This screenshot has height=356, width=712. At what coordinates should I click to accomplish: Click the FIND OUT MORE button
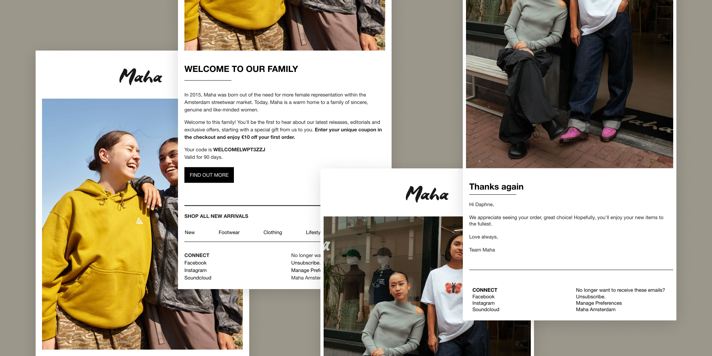209,175
